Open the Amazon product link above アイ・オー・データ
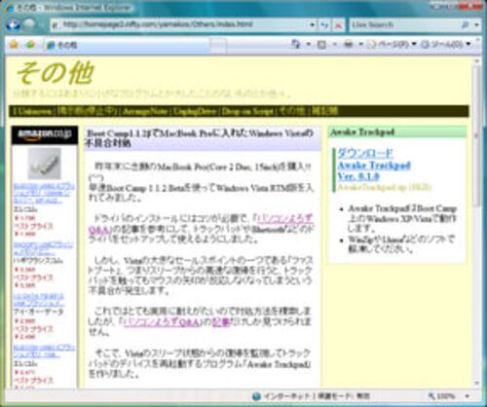 coord(39,300)
